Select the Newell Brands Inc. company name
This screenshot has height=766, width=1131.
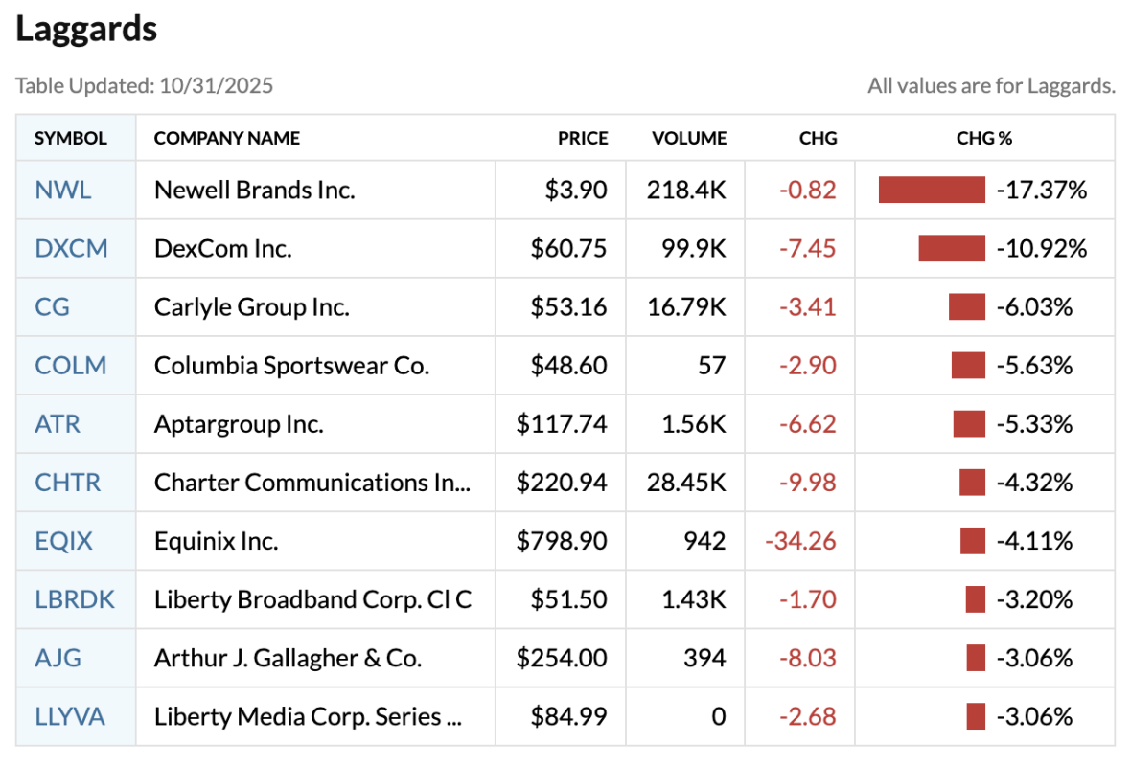point(255,190)
